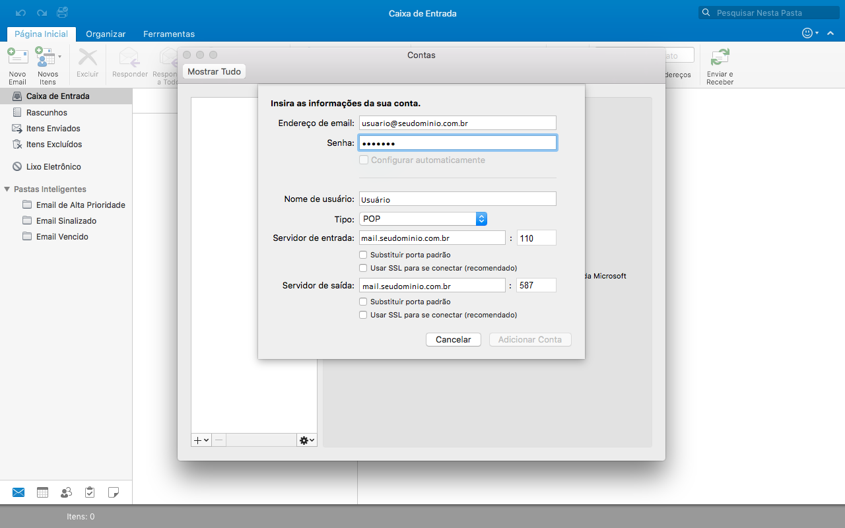Screen dimensions: 845x528
Task: Switch to the Ferramentas tab
Action: click(169, 34)
